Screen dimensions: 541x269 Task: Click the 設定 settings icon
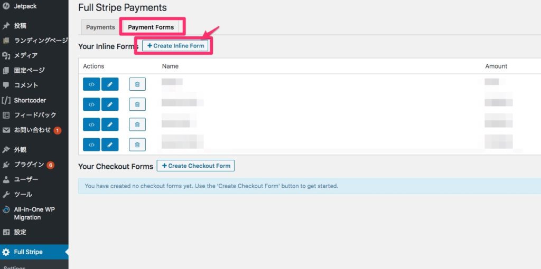click(x=6, y=232)
